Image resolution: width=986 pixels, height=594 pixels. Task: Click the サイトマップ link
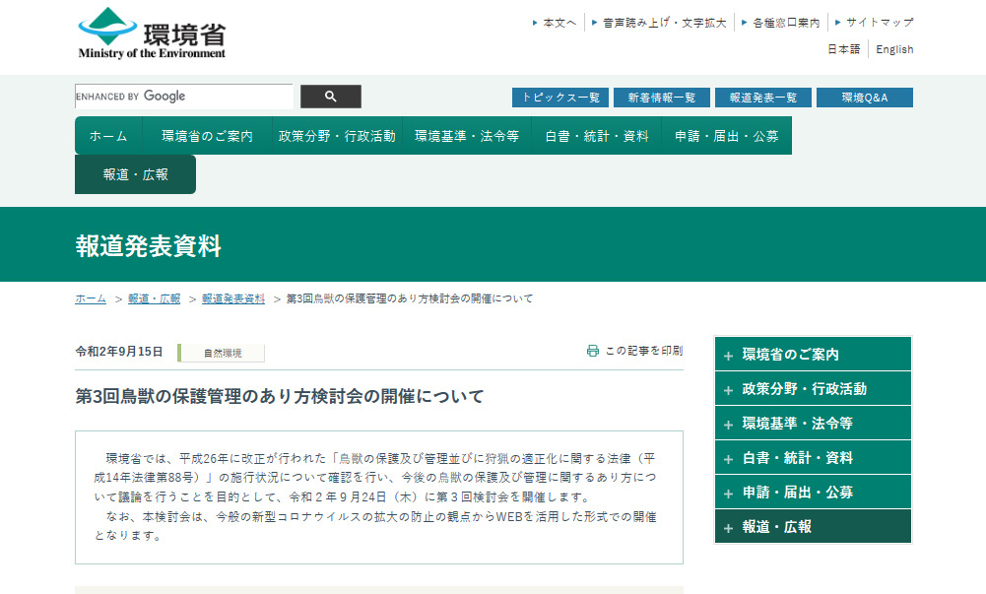tap(879, 22)
